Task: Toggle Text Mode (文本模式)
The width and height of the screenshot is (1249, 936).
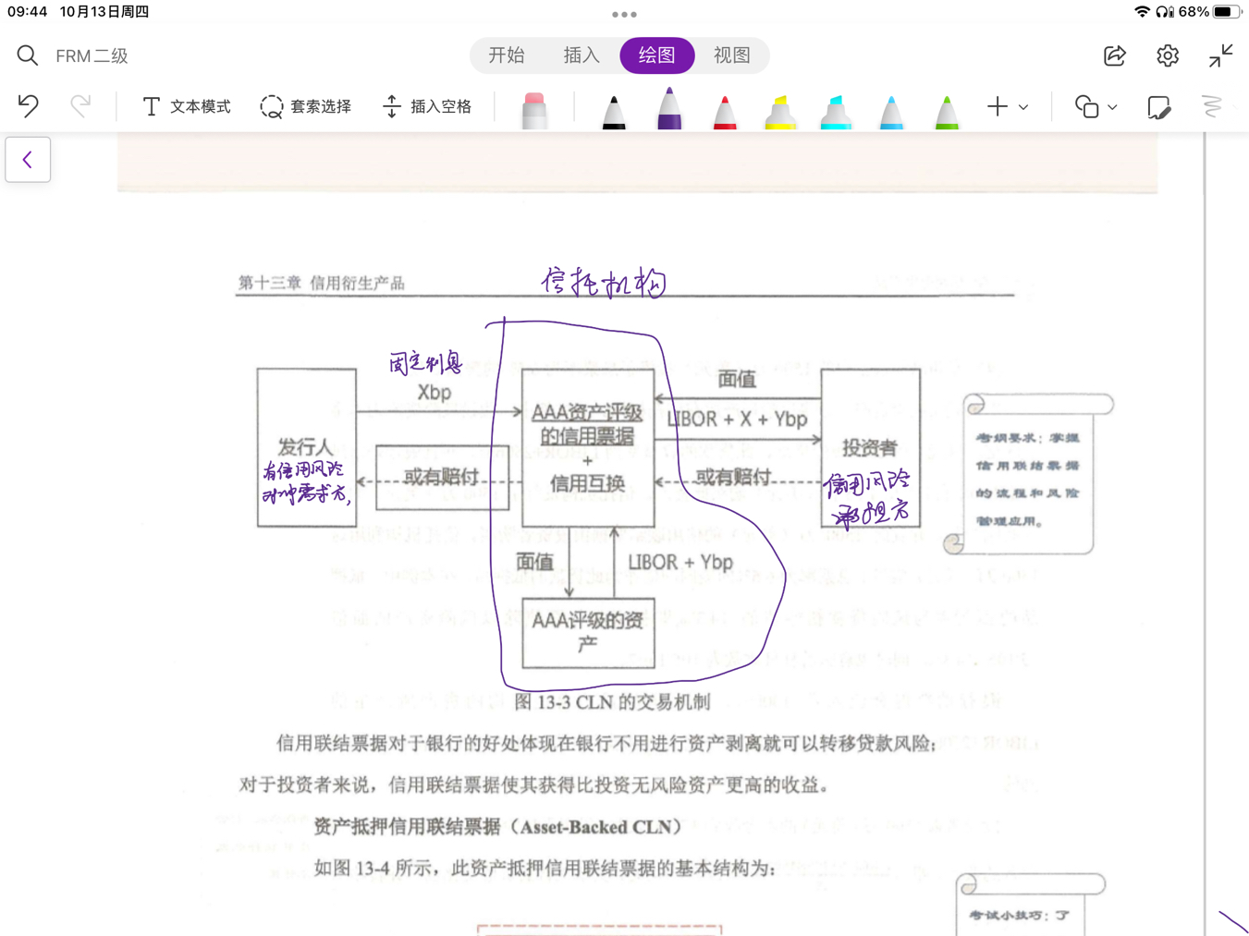Action: [x=186, y=107]
